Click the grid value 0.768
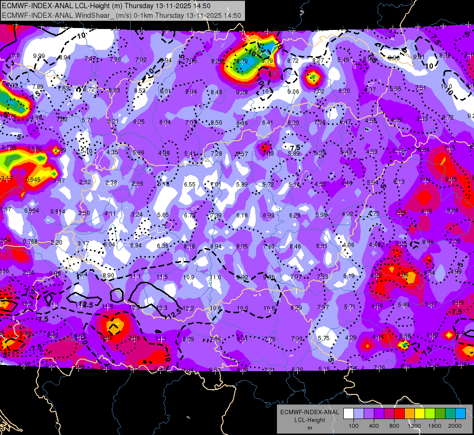 30,242
